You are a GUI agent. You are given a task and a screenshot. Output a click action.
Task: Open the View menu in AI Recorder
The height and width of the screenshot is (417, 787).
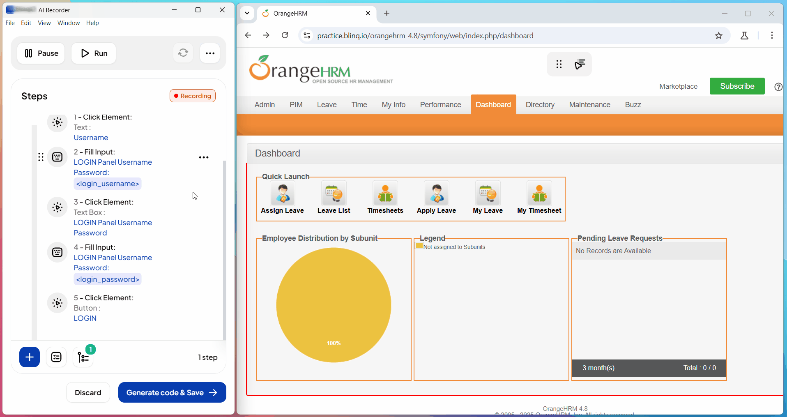coord(44,23)
